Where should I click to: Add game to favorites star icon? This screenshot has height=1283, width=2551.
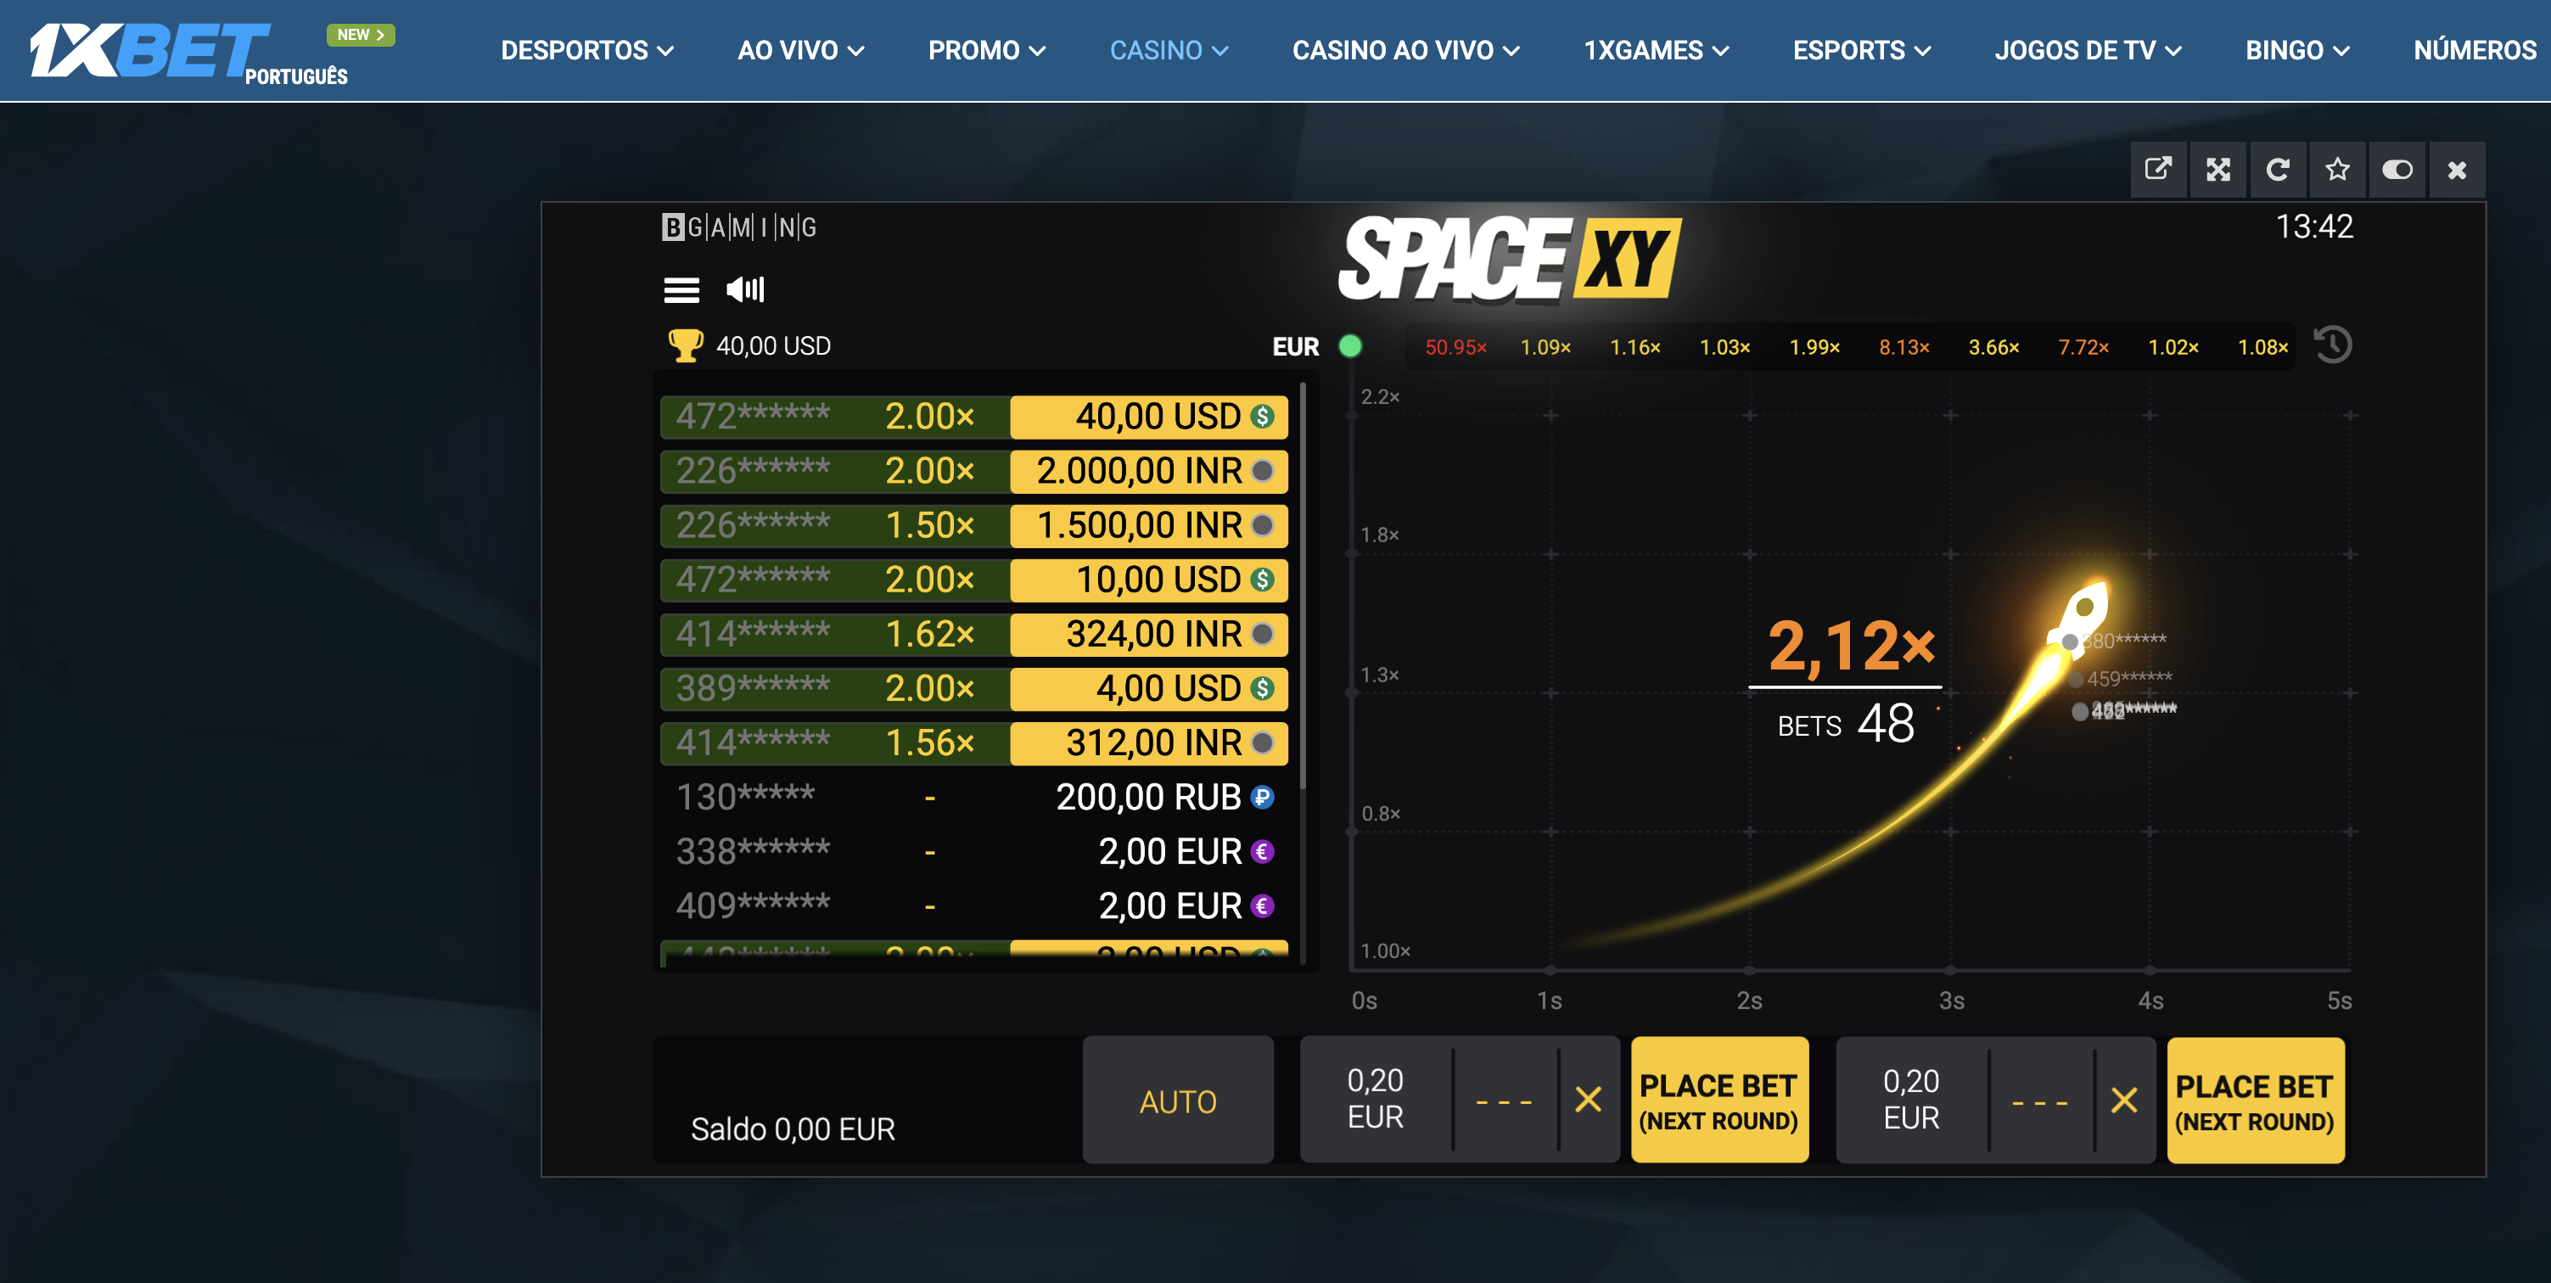2337,170
